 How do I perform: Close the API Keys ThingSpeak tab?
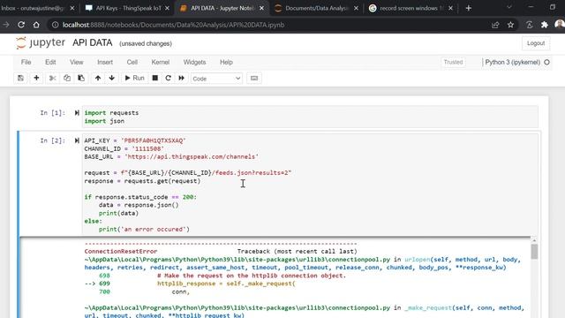click(167, 8)
